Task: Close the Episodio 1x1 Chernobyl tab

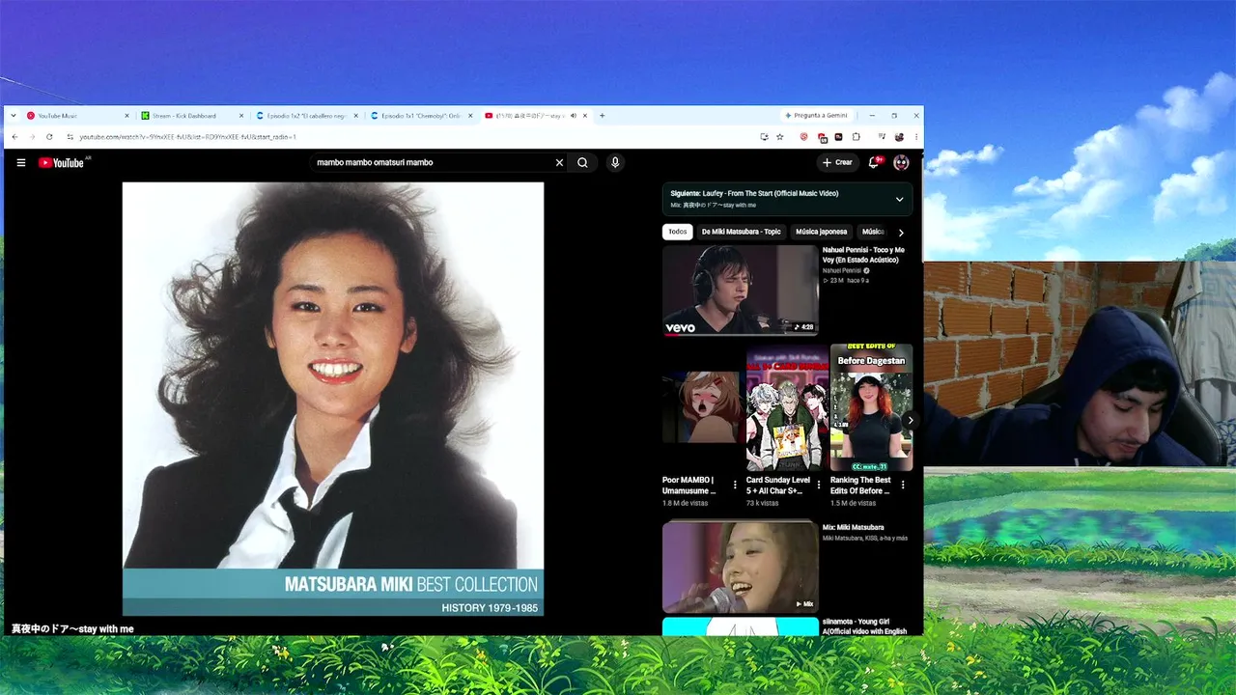Action: pos(471,116)
